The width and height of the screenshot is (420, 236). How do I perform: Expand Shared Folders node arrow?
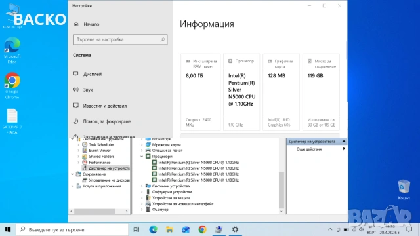pyautogui.click(x=79, y=156)
